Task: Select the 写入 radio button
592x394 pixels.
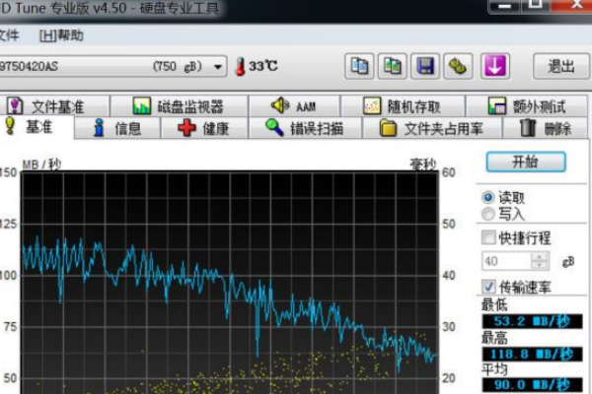Action: point(488,214)
